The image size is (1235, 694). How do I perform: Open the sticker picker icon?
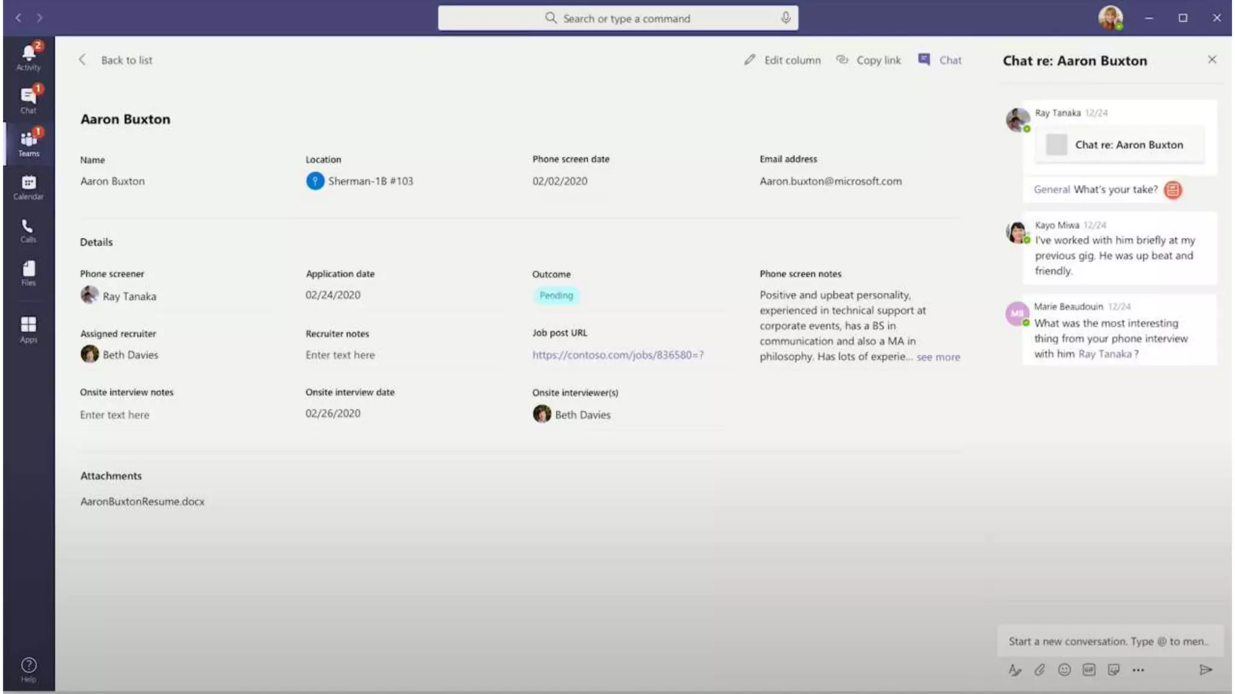[1114, 670]
